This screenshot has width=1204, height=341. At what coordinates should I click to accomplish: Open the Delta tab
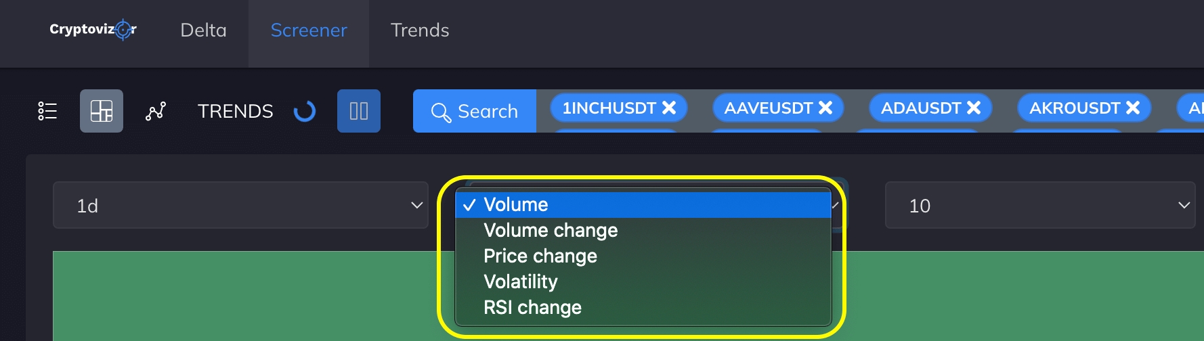pyautogui.click(x=203, y=30)
